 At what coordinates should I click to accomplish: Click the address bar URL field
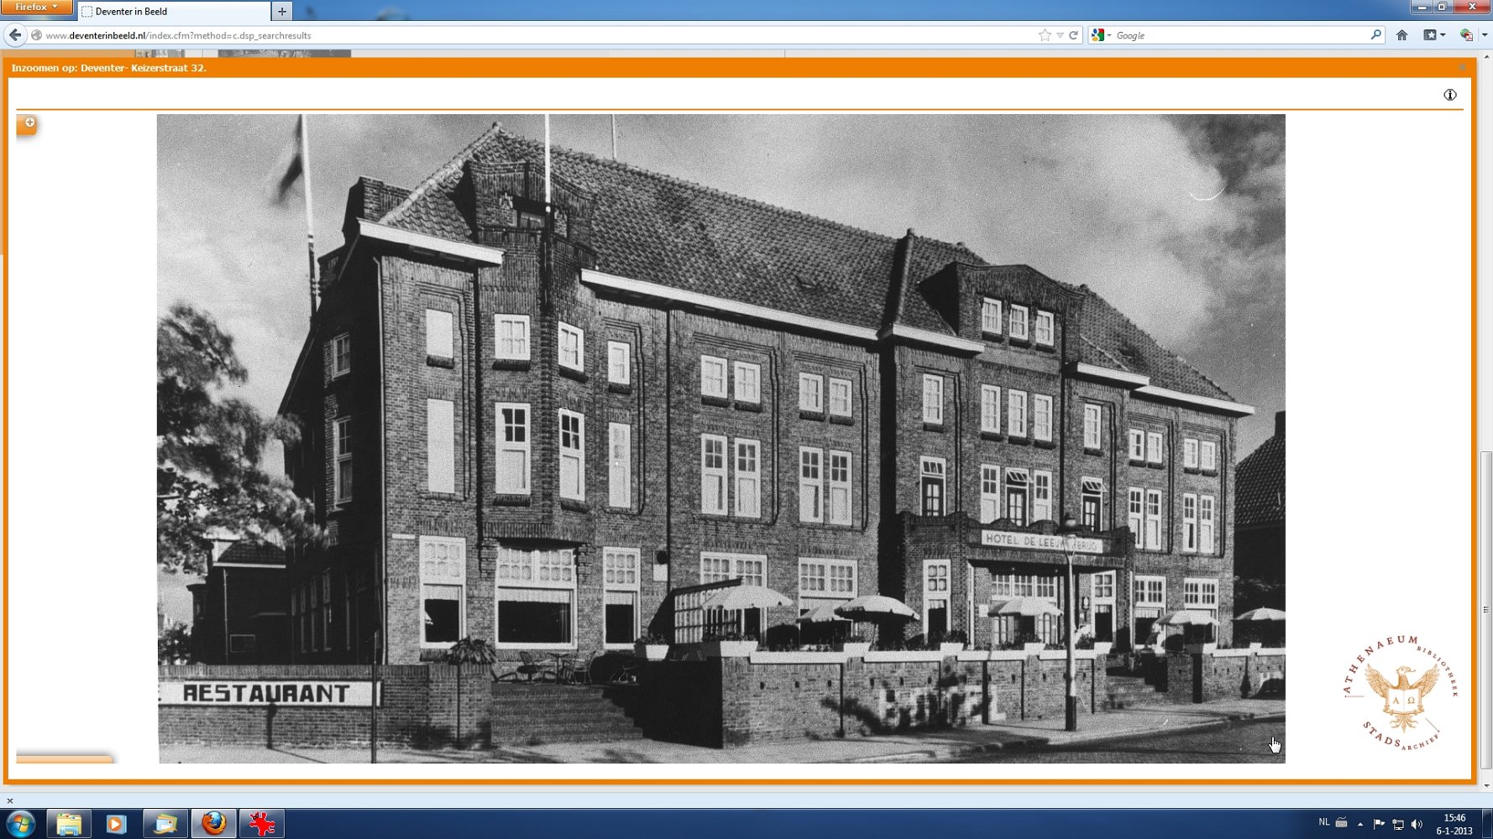(537, 35)
